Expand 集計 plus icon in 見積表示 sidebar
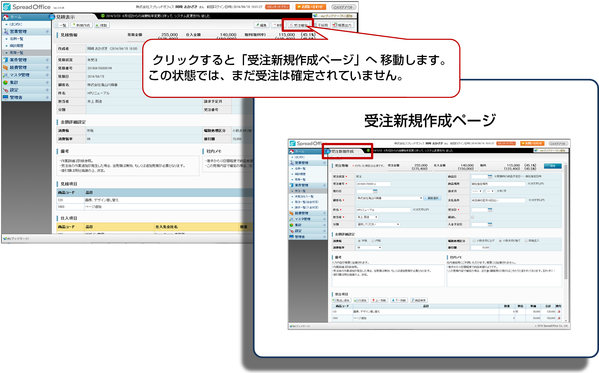 point(47,82)
